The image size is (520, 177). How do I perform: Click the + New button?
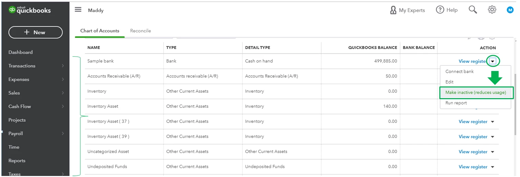point(35,32)
